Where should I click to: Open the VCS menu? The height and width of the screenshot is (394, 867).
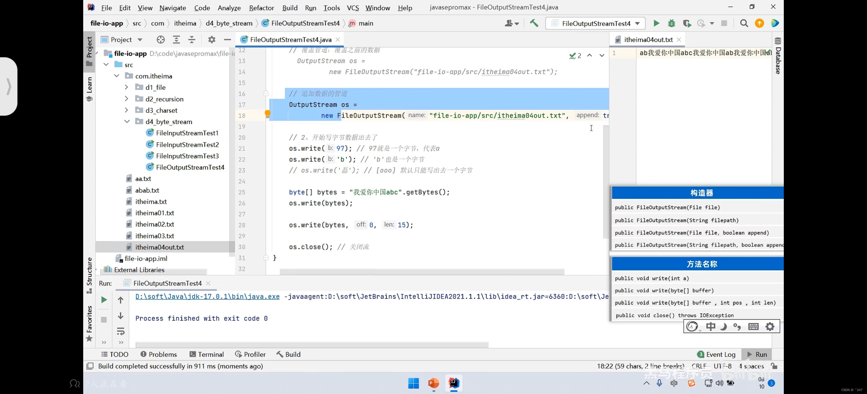[x=353, y=7]
